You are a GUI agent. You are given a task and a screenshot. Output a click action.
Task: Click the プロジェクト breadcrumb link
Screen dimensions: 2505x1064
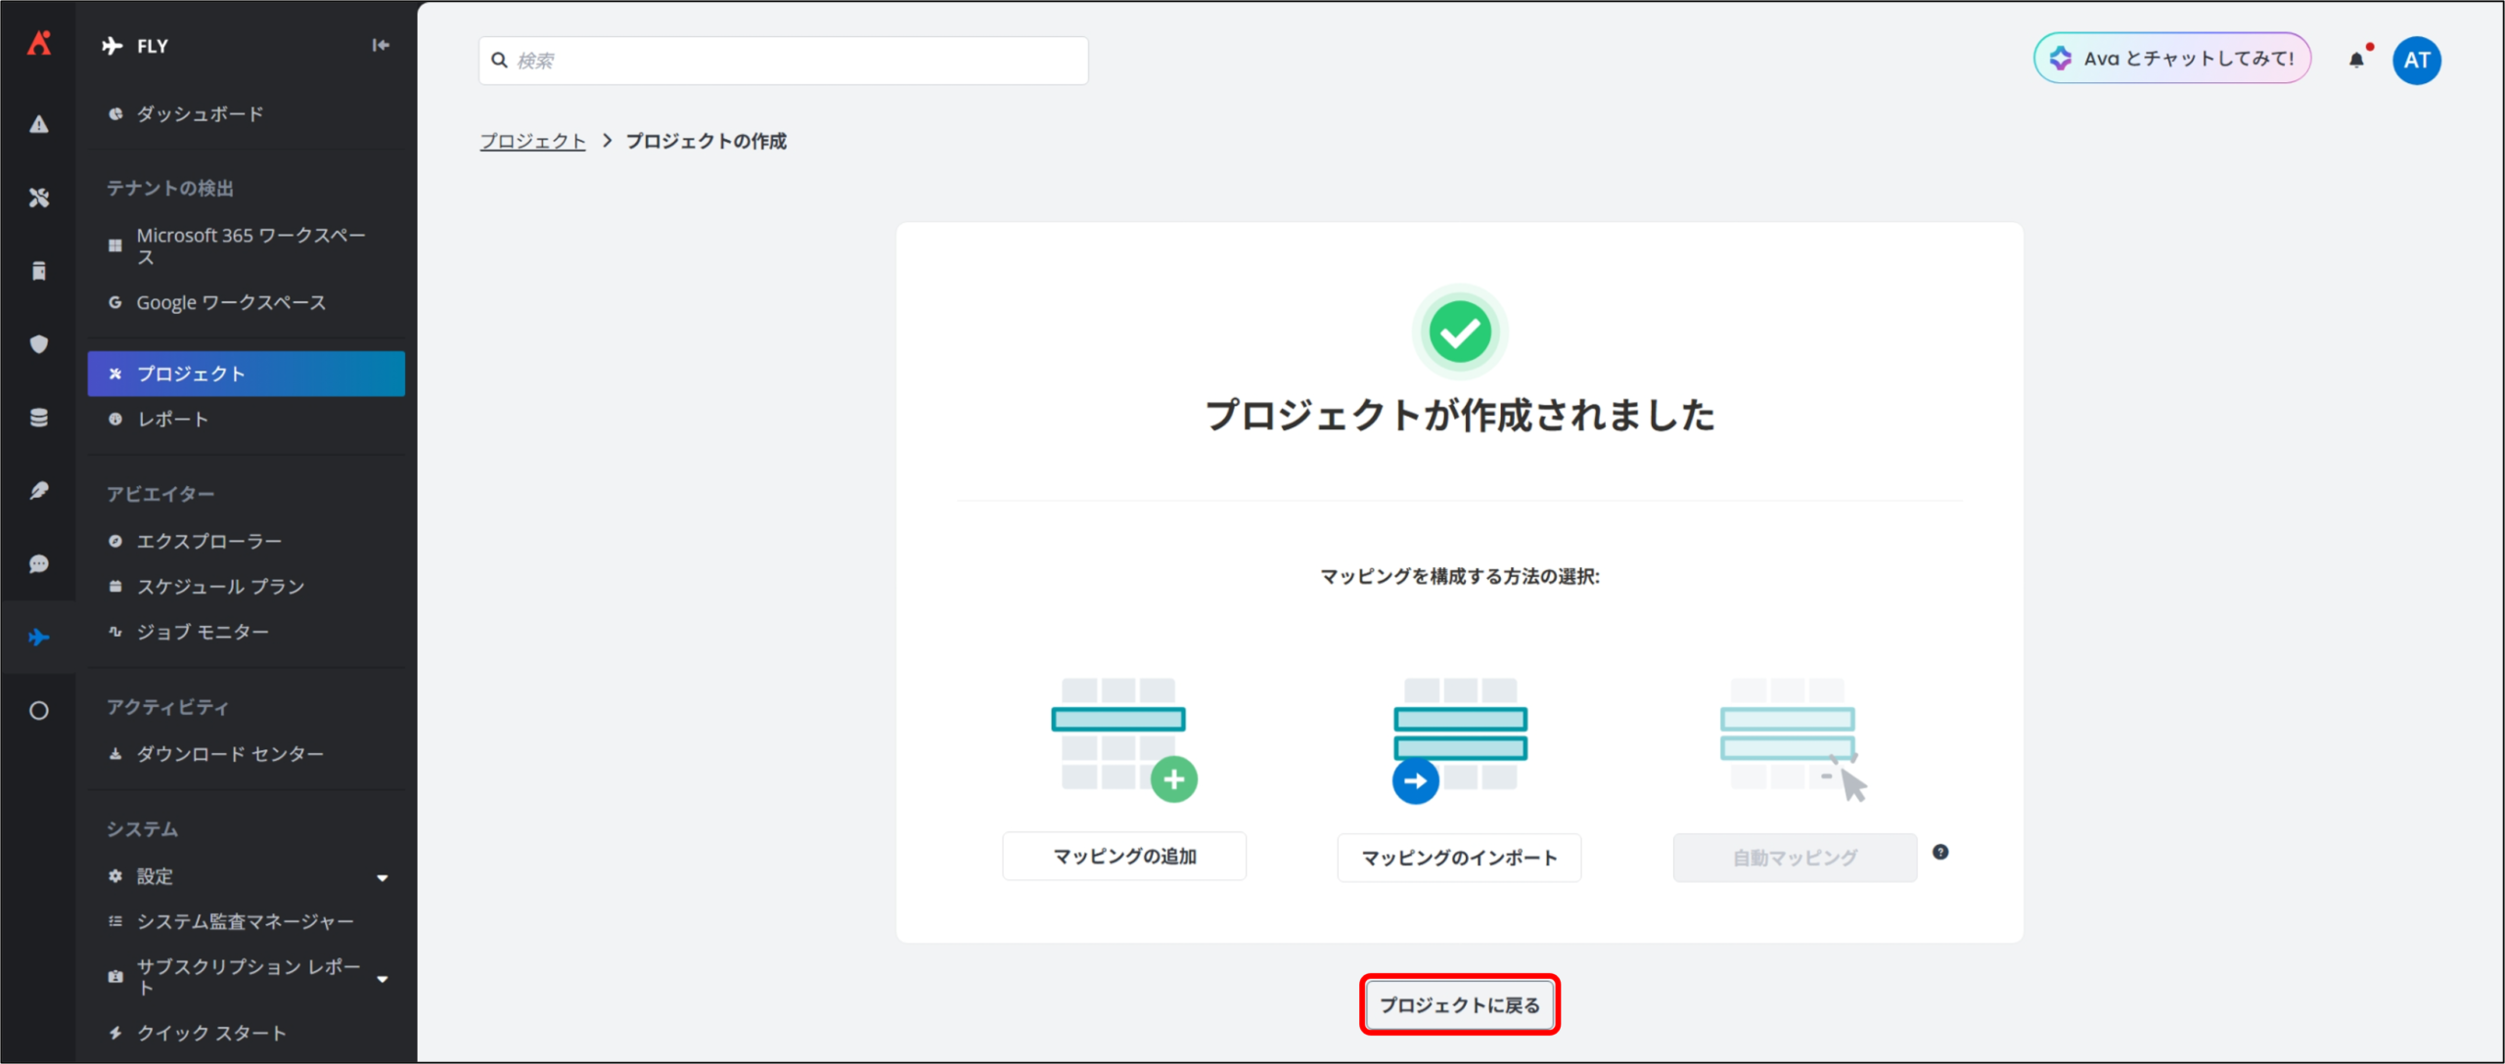(532, 142)
